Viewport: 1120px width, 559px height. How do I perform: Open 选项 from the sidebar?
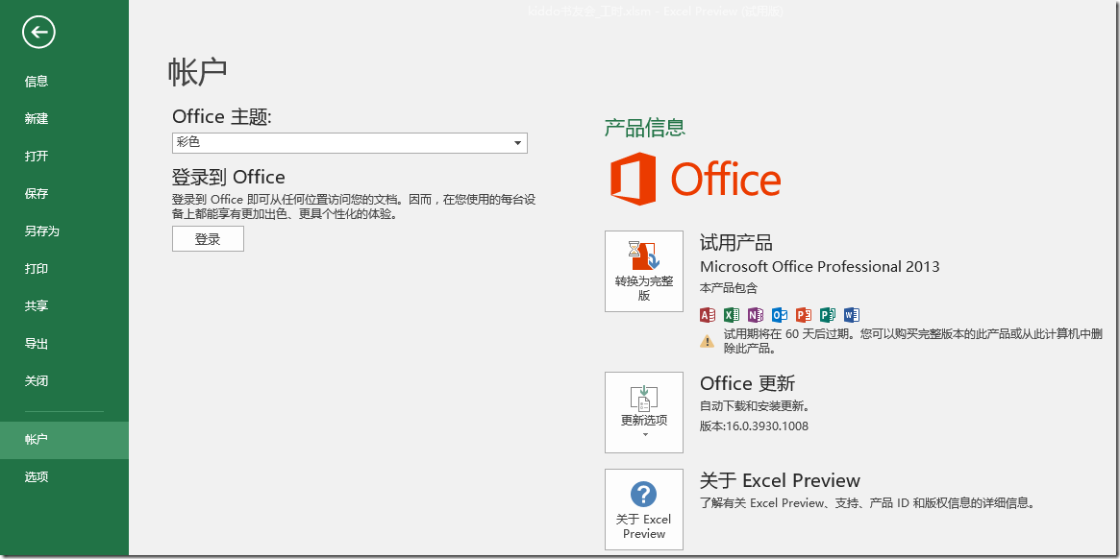[37, 477]
